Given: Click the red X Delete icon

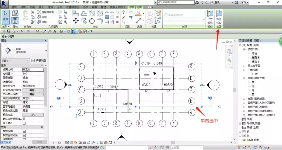Looking at the screenshot, I should click(x=118, y=22).
